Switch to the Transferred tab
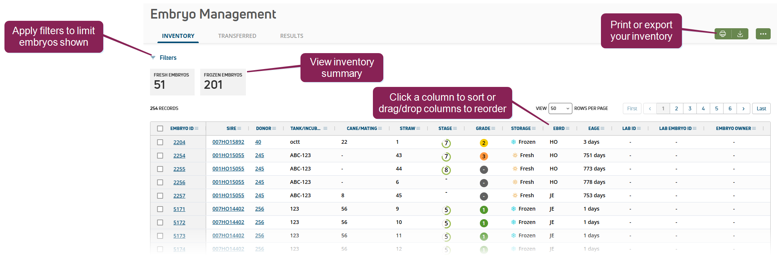Image resolution: width=777 pixels, height=260 pixels. [x=237, y=36]
